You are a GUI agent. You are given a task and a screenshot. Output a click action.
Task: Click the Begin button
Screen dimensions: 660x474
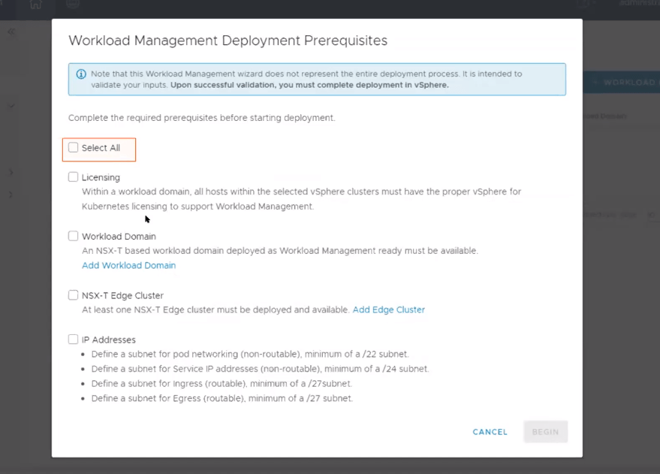pyautogui.click(x=545, y=432)
